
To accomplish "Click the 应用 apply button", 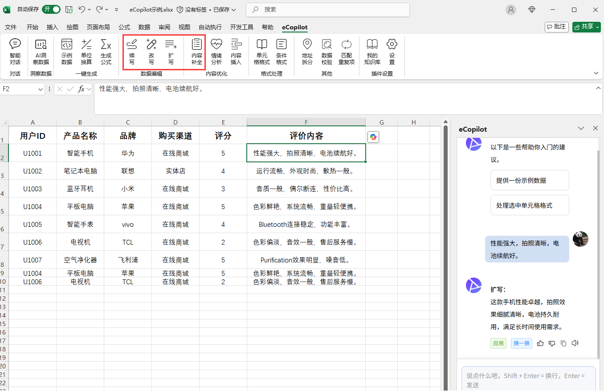I will [x=498, y=343].
